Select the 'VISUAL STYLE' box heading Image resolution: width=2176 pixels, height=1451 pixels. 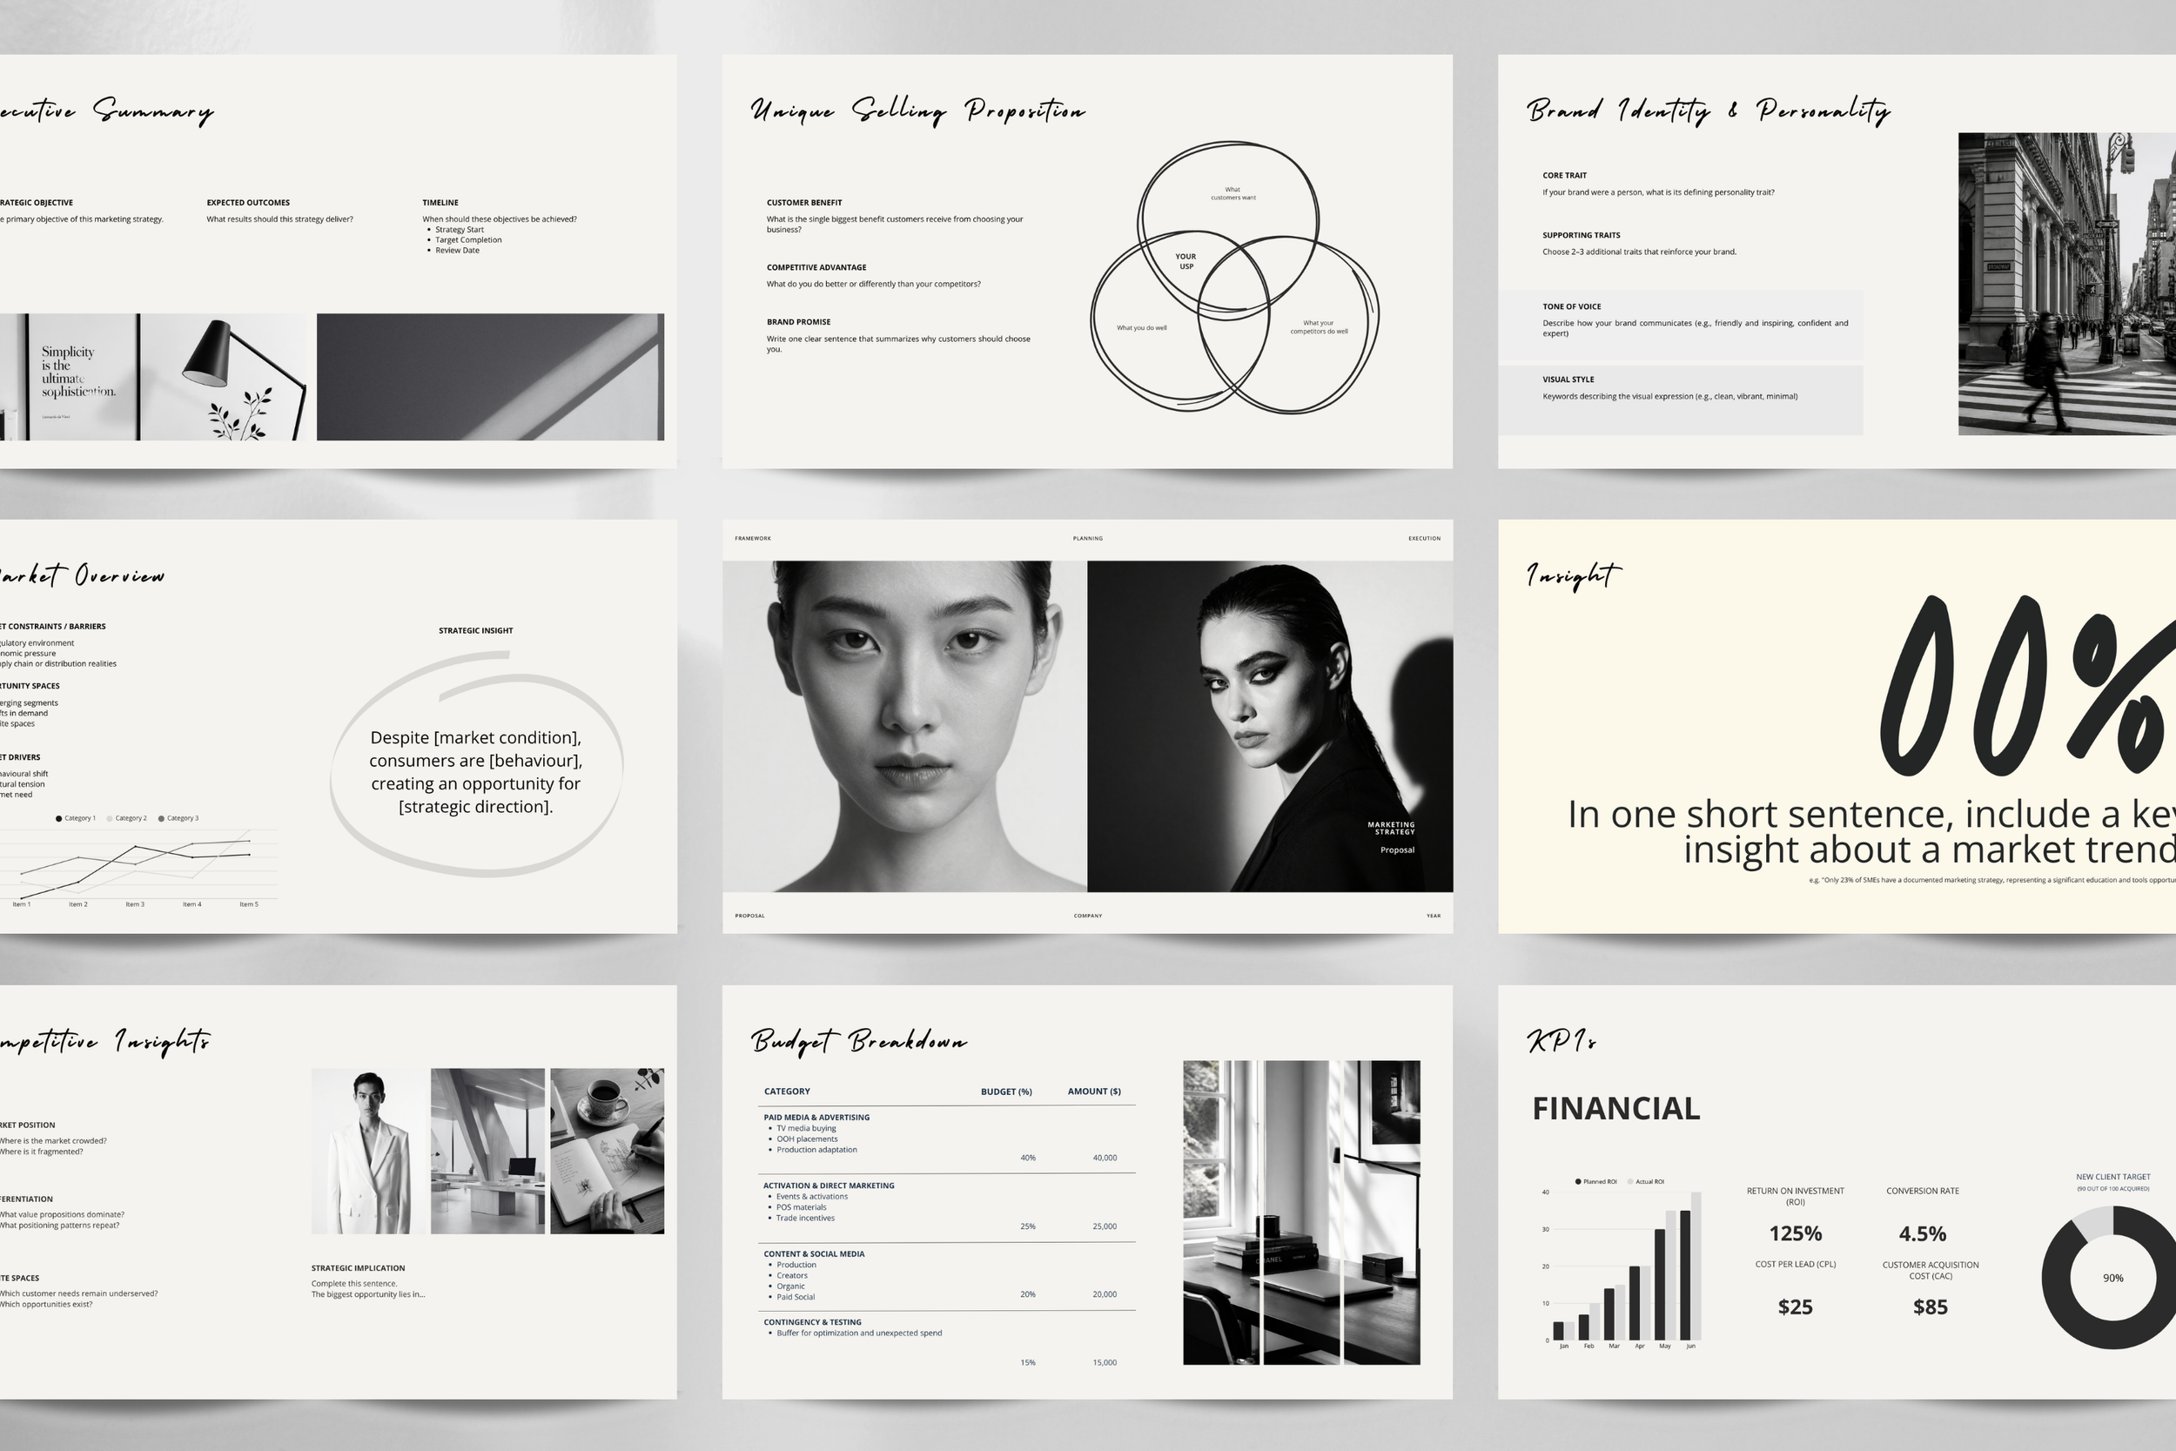click(x=1568, y=380)
